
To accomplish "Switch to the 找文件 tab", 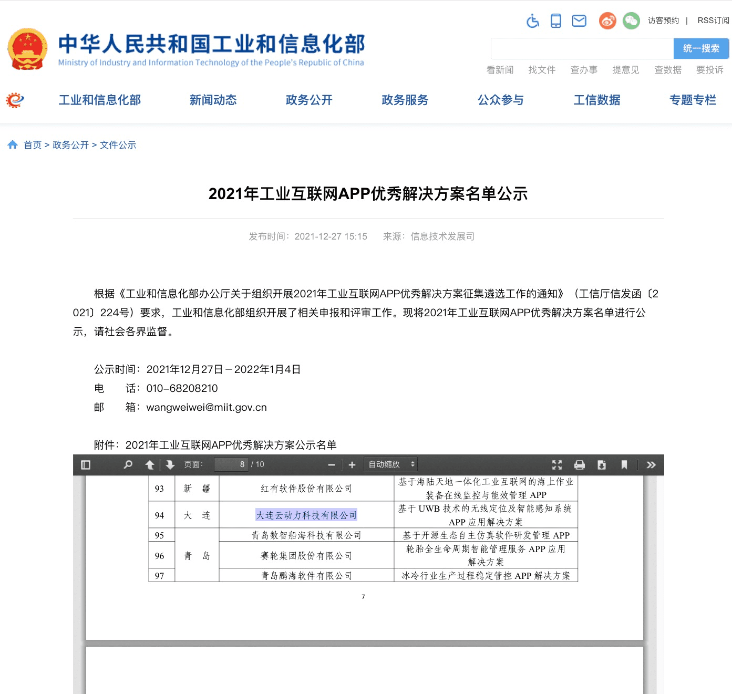I will coord(542,69).
